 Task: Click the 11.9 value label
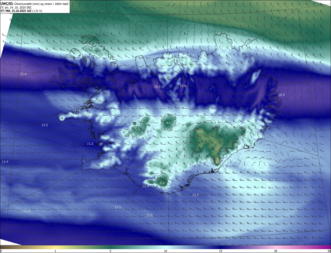27,211
